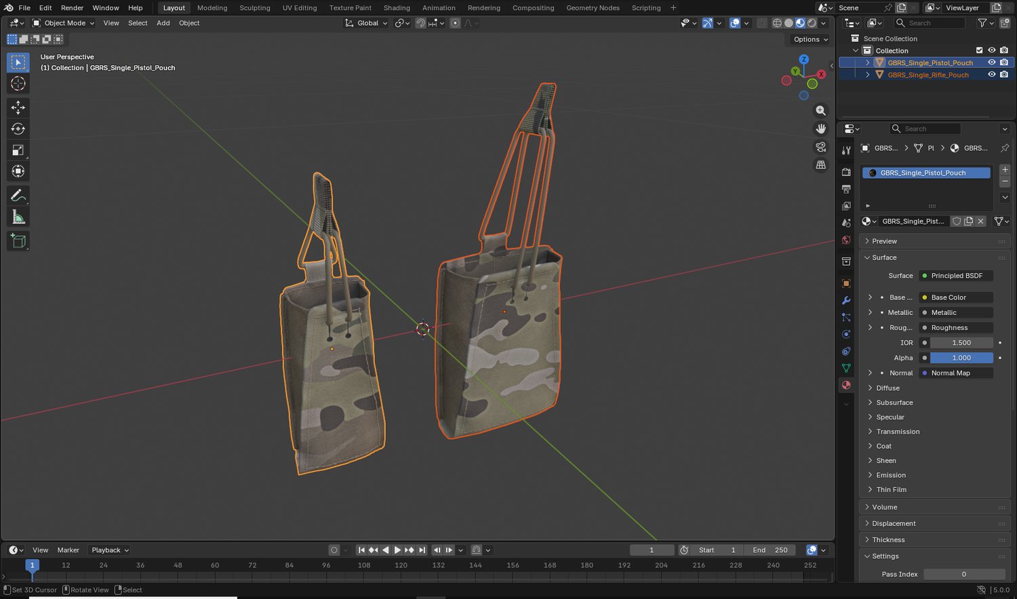This screenshot has width=1017, height=599.
Task: Click the End frame field
Action: click(x=770, y=550)
